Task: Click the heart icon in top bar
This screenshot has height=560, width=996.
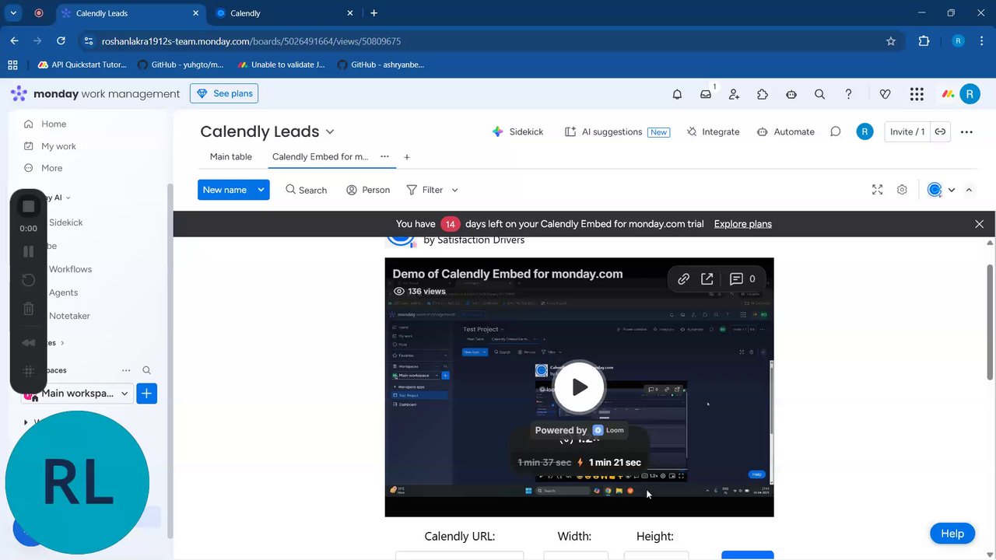Action: [885, 94]
